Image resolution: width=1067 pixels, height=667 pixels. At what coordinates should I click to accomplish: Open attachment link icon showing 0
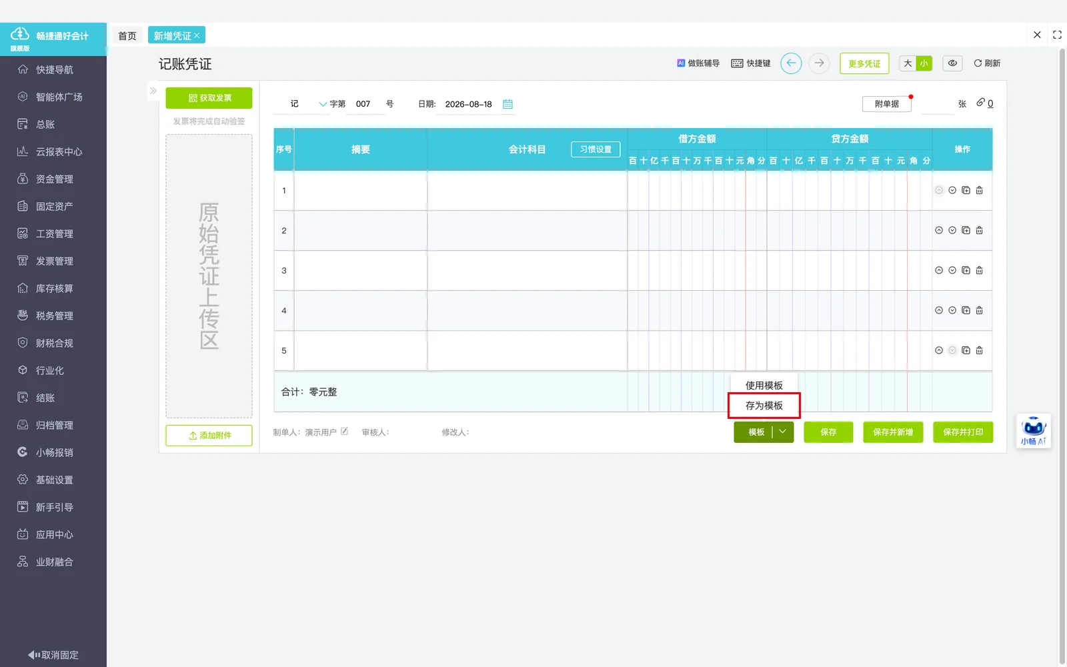point(985,103)
